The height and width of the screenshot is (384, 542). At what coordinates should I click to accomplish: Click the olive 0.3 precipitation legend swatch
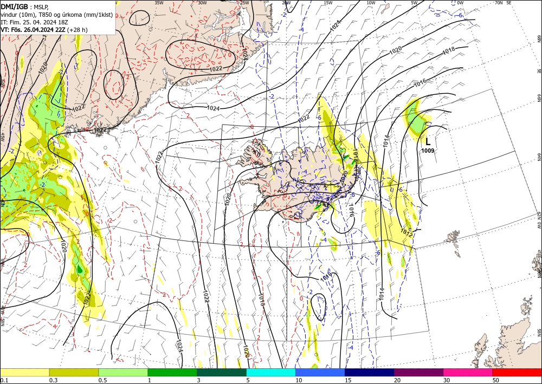74,372
